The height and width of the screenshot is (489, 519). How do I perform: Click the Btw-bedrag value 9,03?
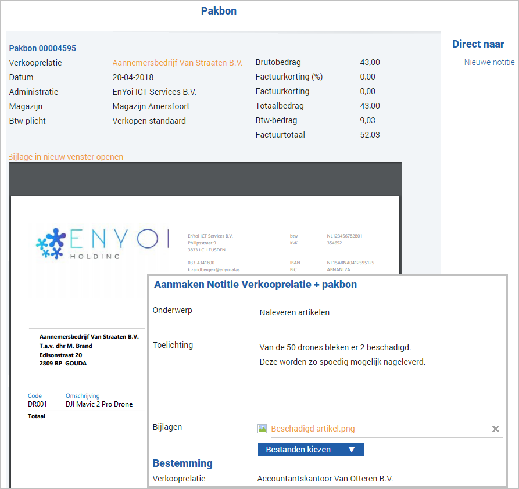point(368,120)
